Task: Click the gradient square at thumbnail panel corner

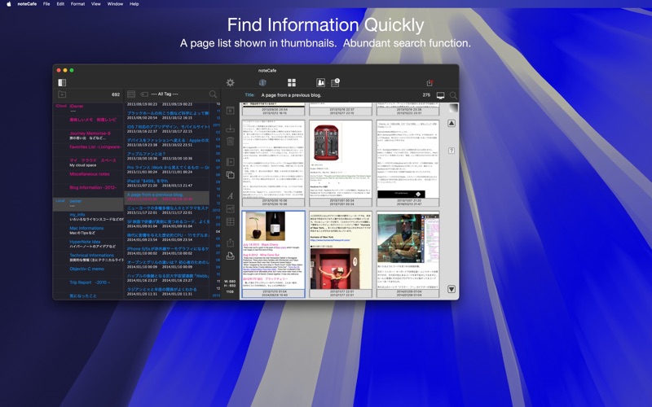Action: point(453,108)
